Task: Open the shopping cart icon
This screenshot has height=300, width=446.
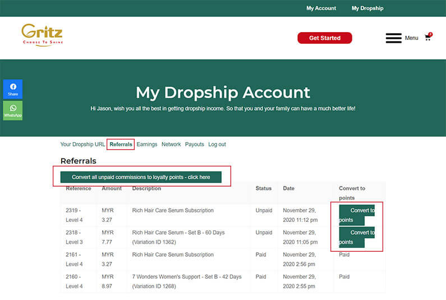Action: pyautogui.click(x=428, y=37)
